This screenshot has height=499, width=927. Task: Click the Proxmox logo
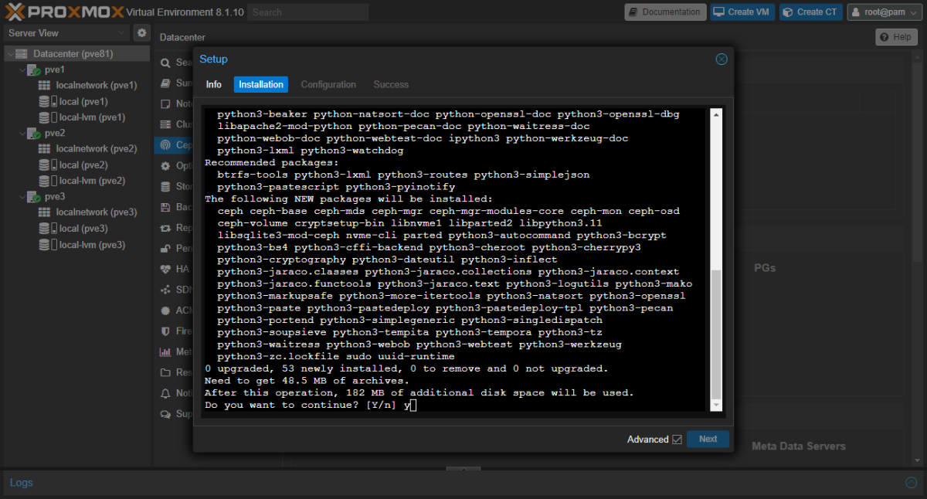pos(66,12)
